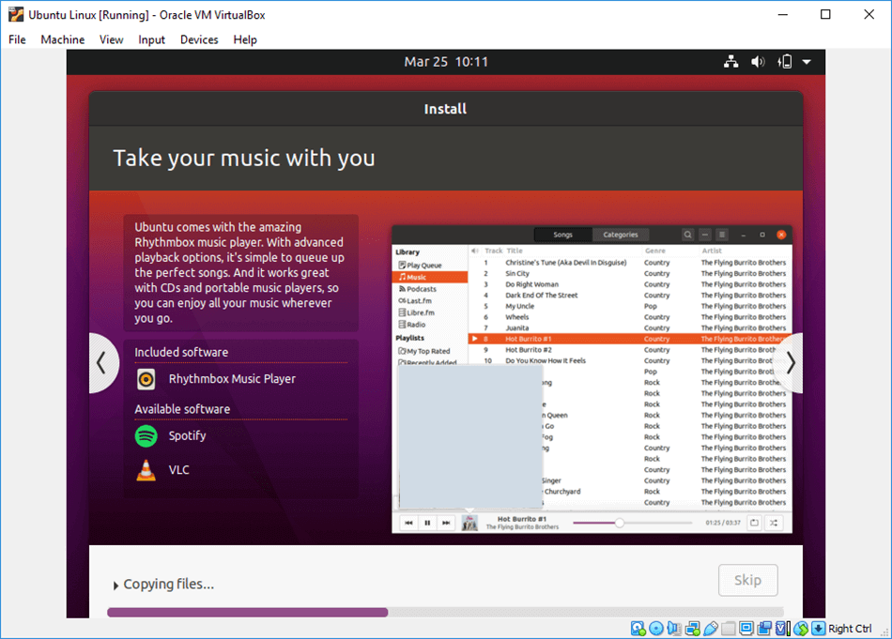The width and height of the screenshot is (892, 639).
Task: Click the USB devices status icon
Action: 711,628
